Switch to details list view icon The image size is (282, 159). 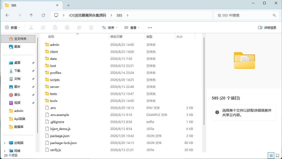(271, 155)
